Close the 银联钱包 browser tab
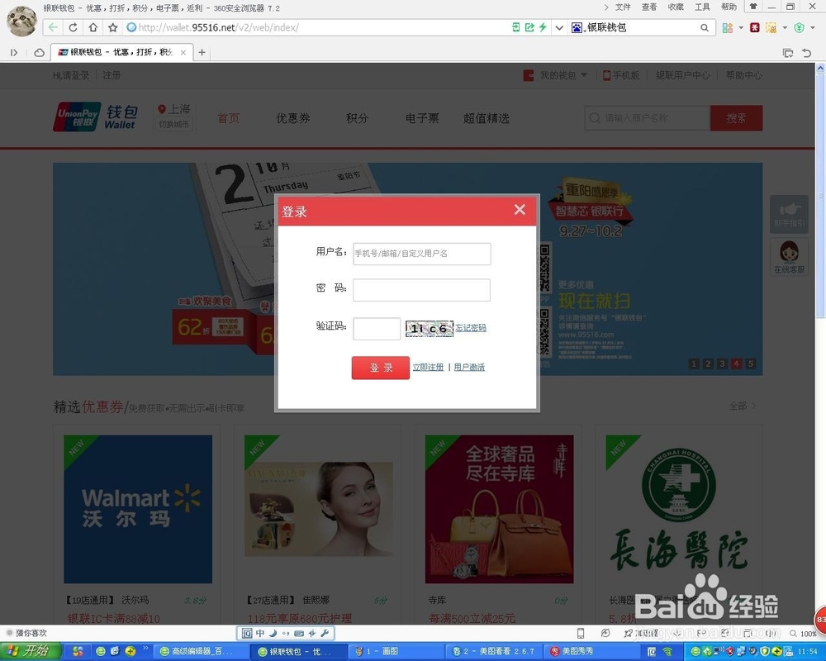The image size is (826, 661). [x=183, y=52]
